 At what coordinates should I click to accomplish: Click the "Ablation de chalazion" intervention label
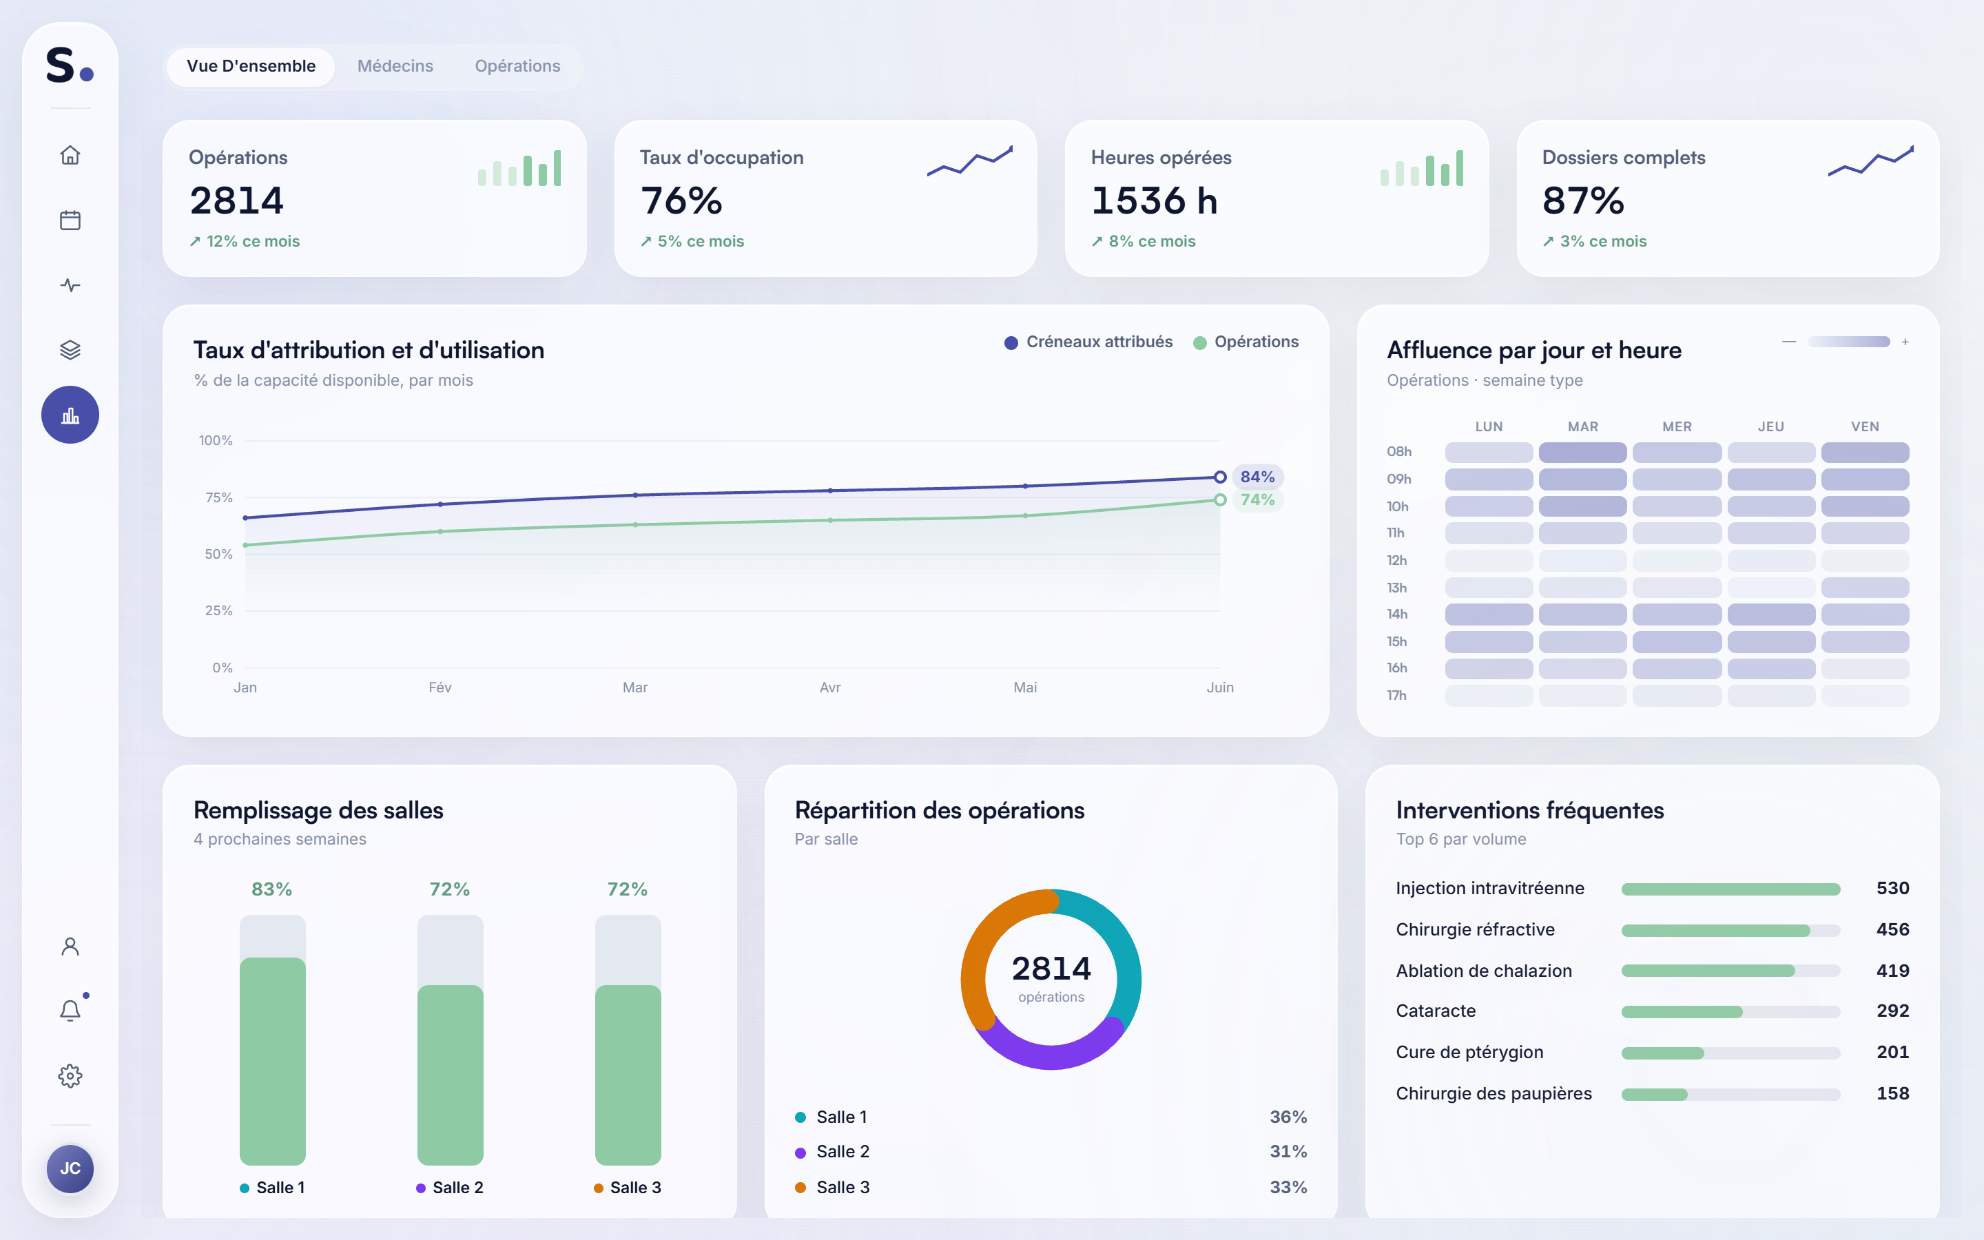click(x=1484, y=971)
